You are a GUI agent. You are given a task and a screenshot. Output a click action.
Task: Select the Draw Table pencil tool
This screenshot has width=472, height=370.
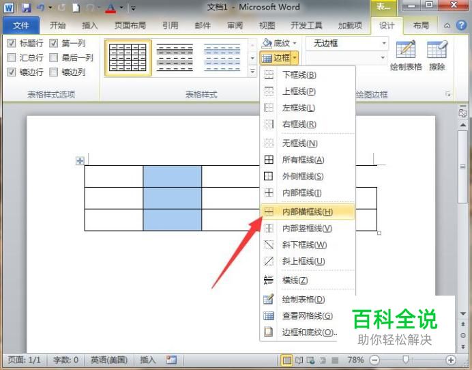click(406, 56)
